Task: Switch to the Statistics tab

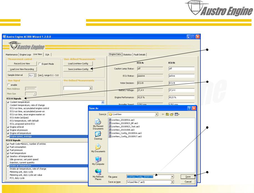Action: (127, 55)
